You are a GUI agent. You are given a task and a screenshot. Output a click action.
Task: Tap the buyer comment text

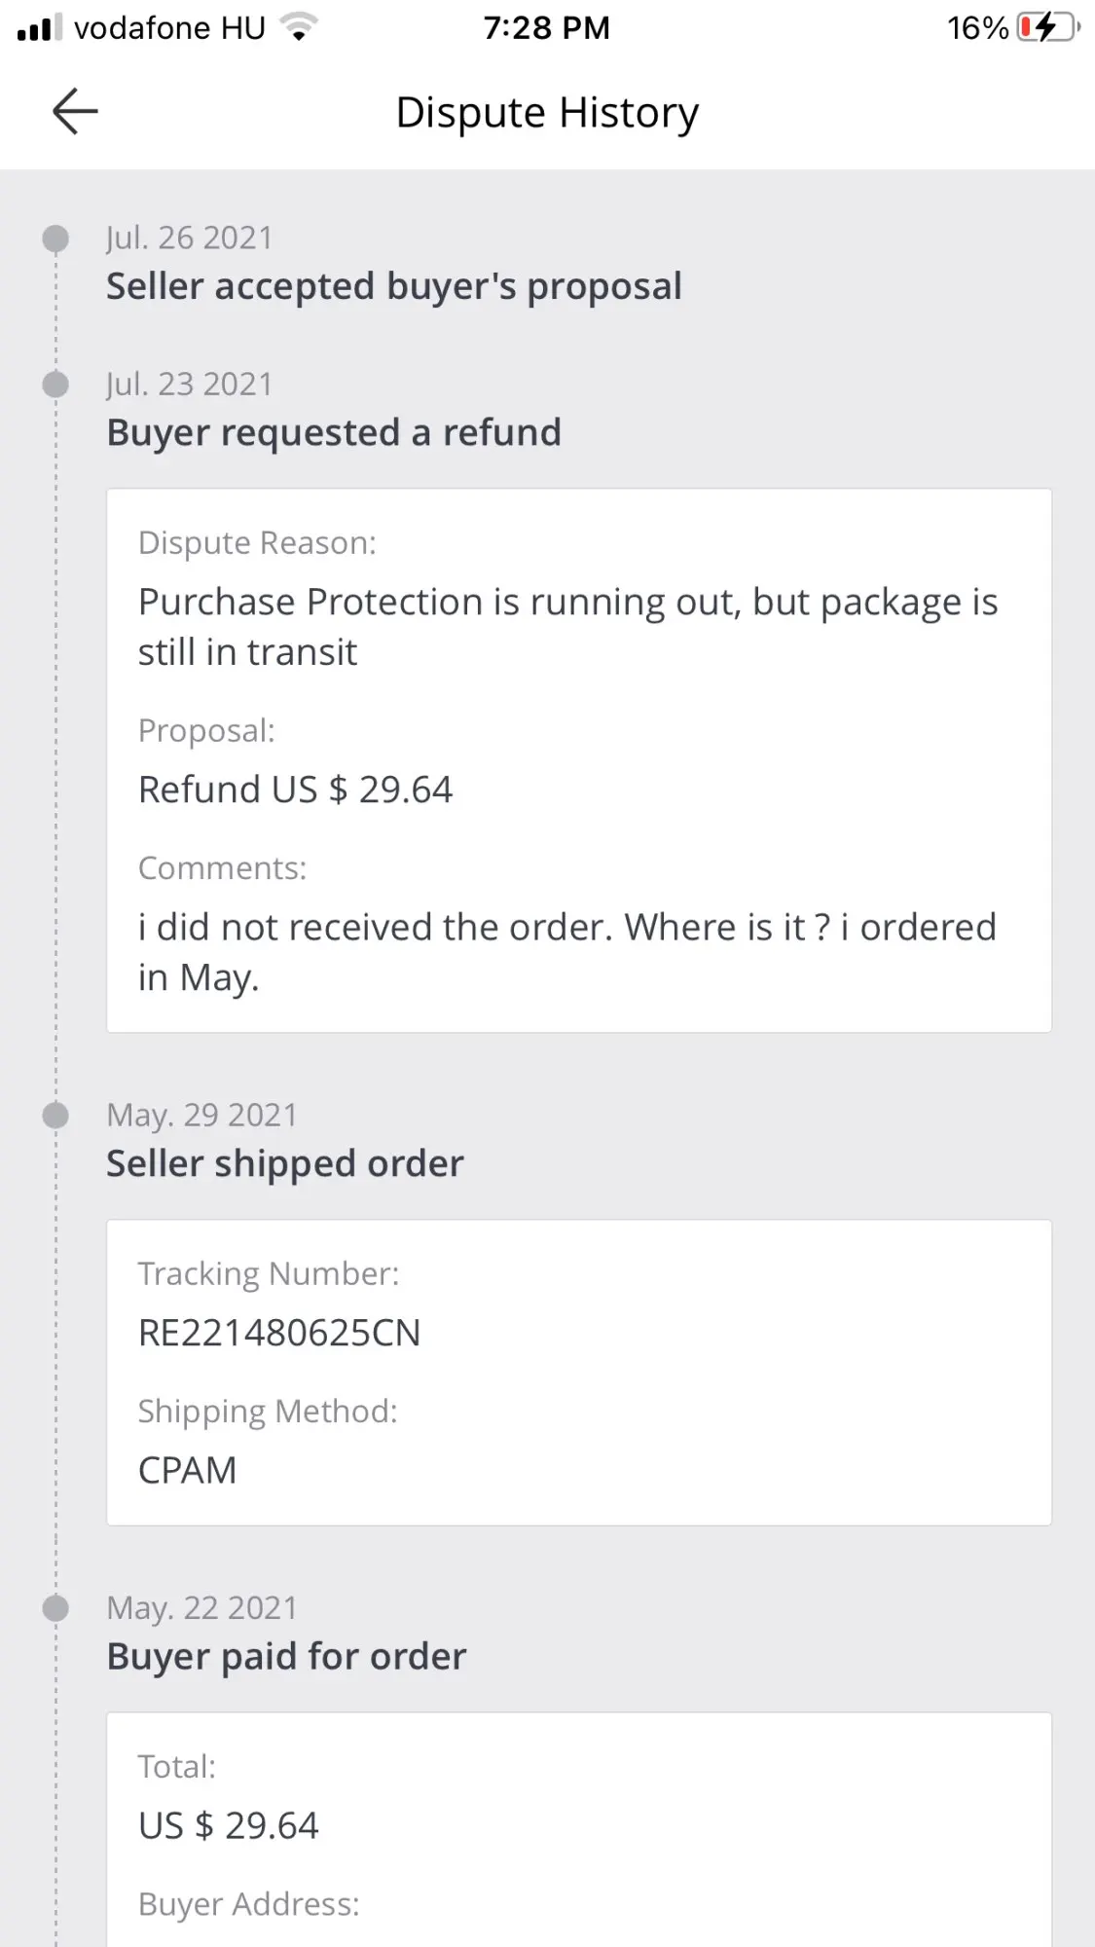[x=566, y=952]
